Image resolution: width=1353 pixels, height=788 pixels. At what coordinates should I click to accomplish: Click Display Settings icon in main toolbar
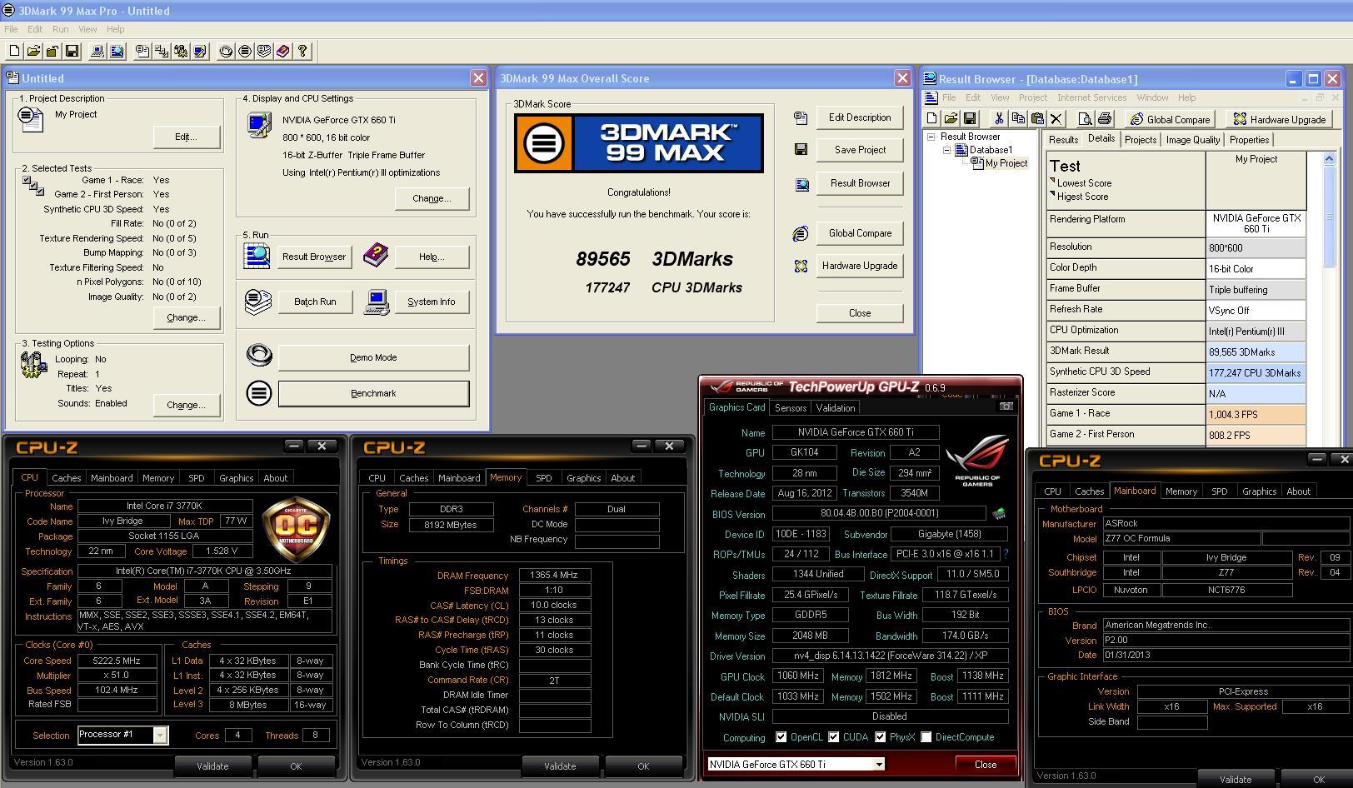pos(200,52)
